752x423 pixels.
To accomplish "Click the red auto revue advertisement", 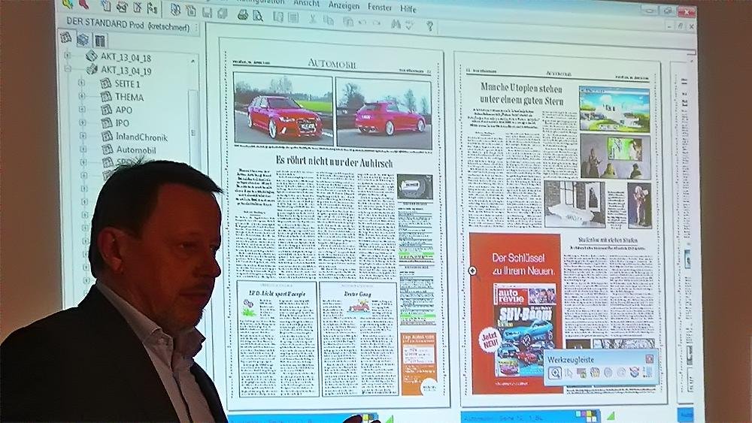I will pyautogui.click(x=516, y=313).
